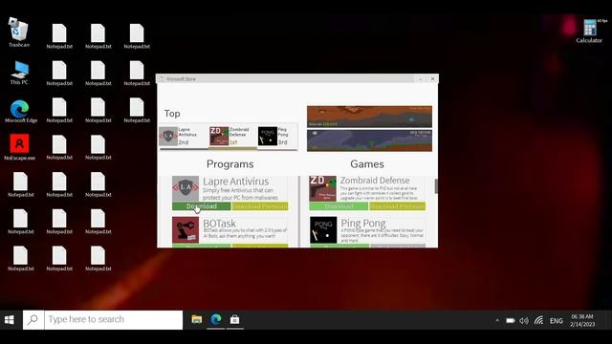Open the volume control in system tray
This screenshot has height=344, width=612.
(524, 321)
